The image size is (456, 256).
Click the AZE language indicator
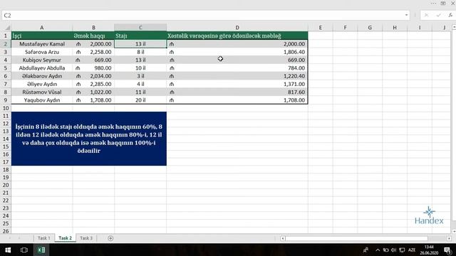412,250
